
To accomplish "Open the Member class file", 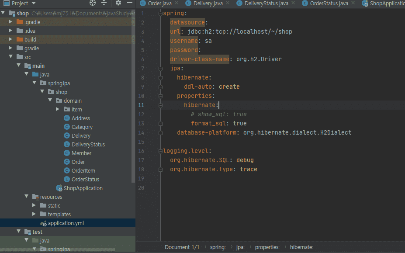I will [81, 153].
